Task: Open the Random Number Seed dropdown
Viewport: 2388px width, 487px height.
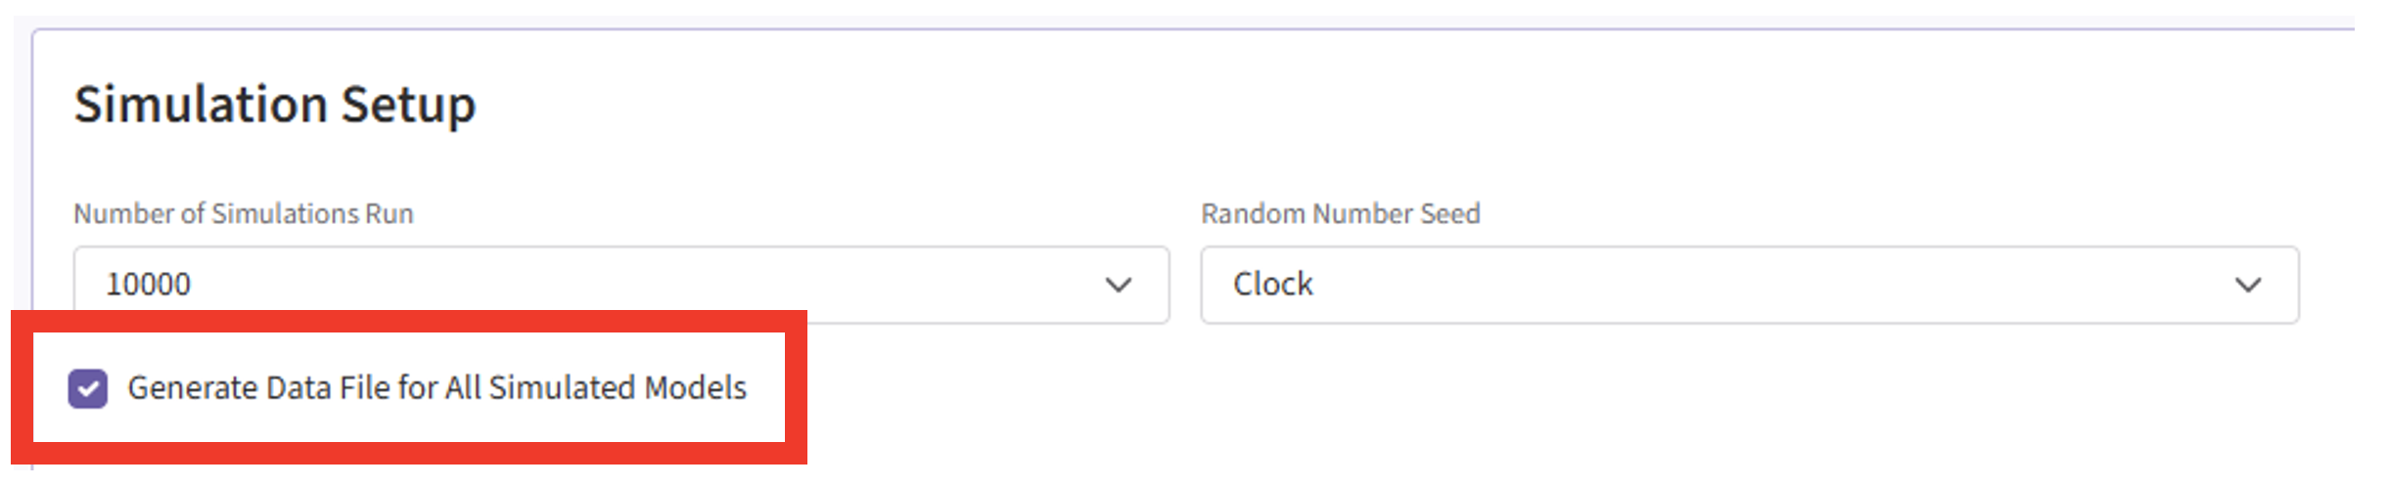Action: (x=1749, y=284)
